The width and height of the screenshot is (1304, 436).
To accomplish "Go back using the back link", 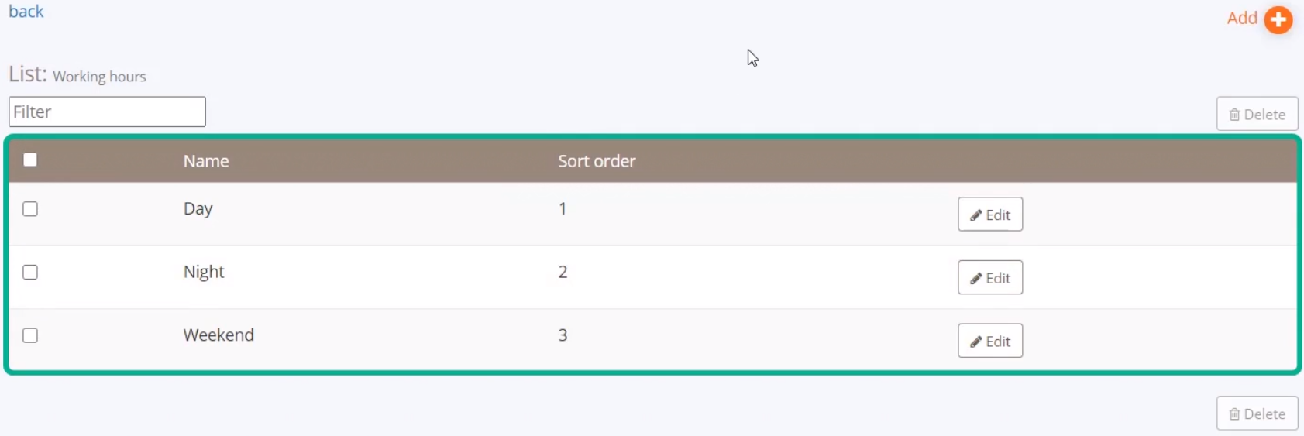I will (26, 12).
